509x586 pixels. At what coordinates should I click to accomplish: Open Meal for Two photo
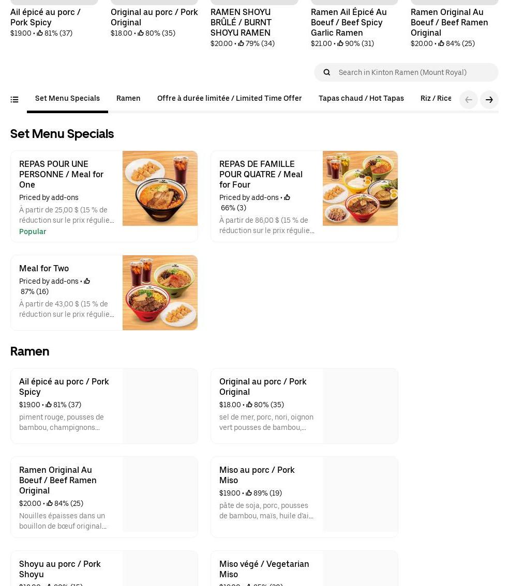160,292
